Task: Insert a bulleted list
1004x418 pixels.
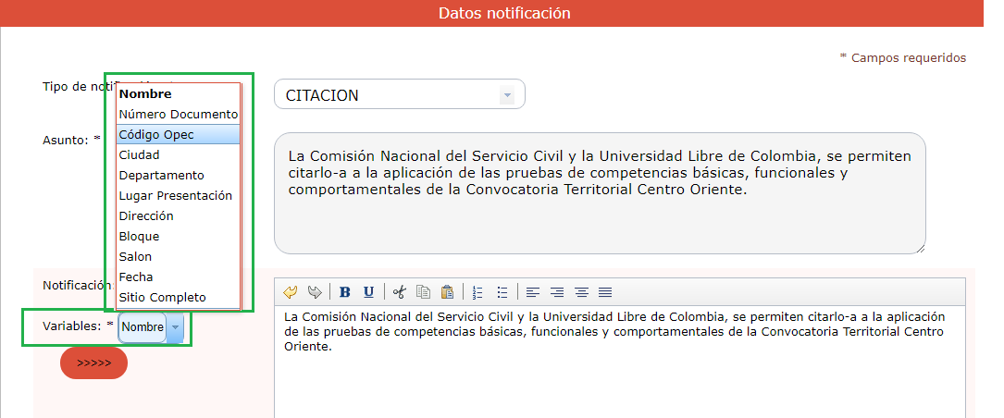Action: click(502, 292)
